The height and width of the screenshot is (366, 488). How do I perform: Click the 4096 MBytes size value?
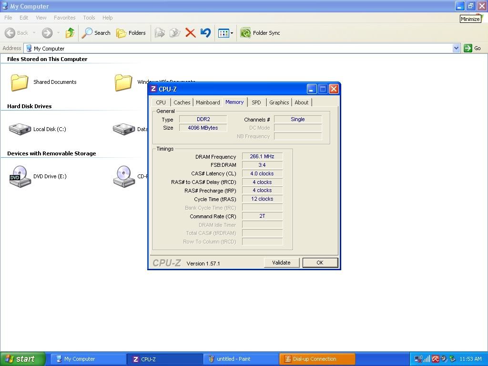[203, 128]
